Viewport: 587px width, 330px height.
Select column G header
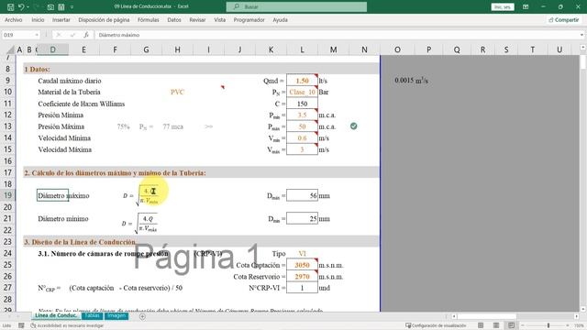tap(146, 49)
